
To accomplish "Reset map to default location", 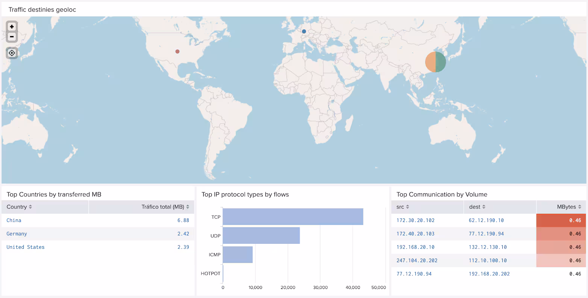I will (x=12, y=53).
